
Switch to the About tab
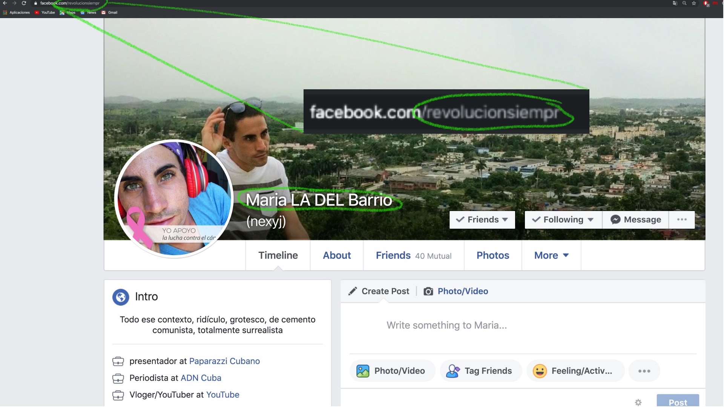337,256
